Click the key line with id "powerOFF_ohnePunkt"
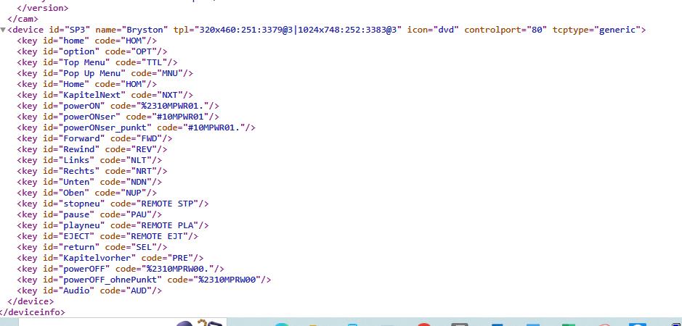682x326 pixels. click(144, 280)
